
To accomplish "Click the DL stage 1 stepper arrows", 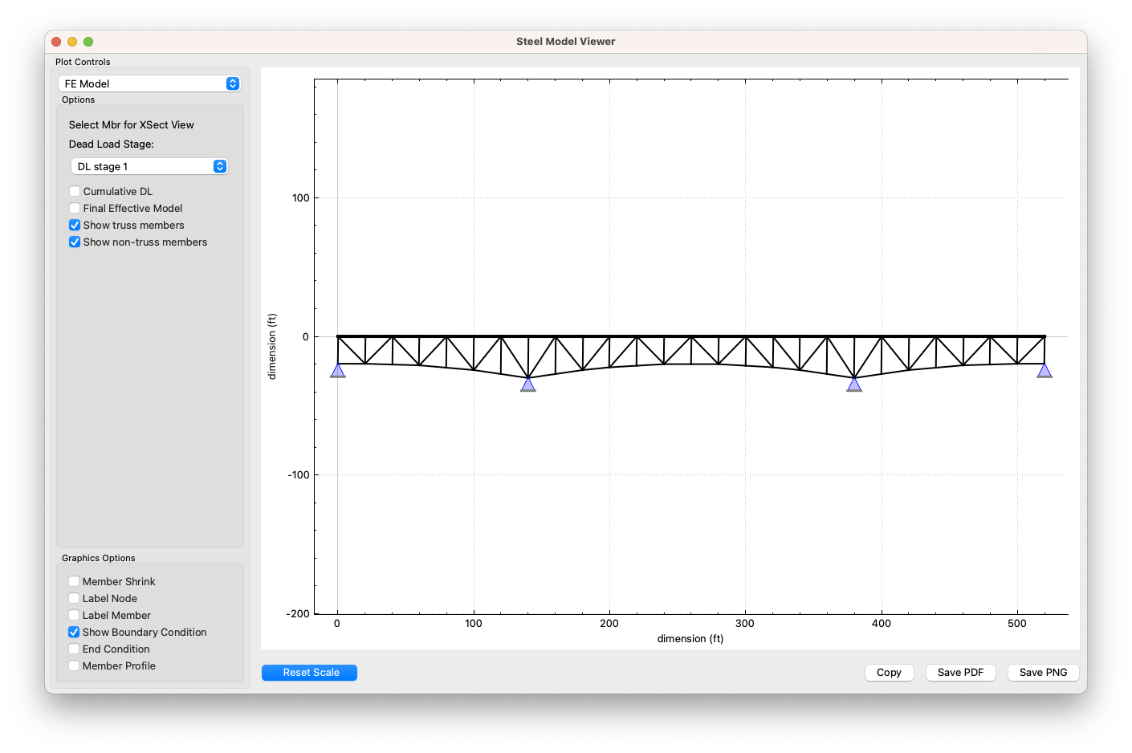I will (220, 166).
